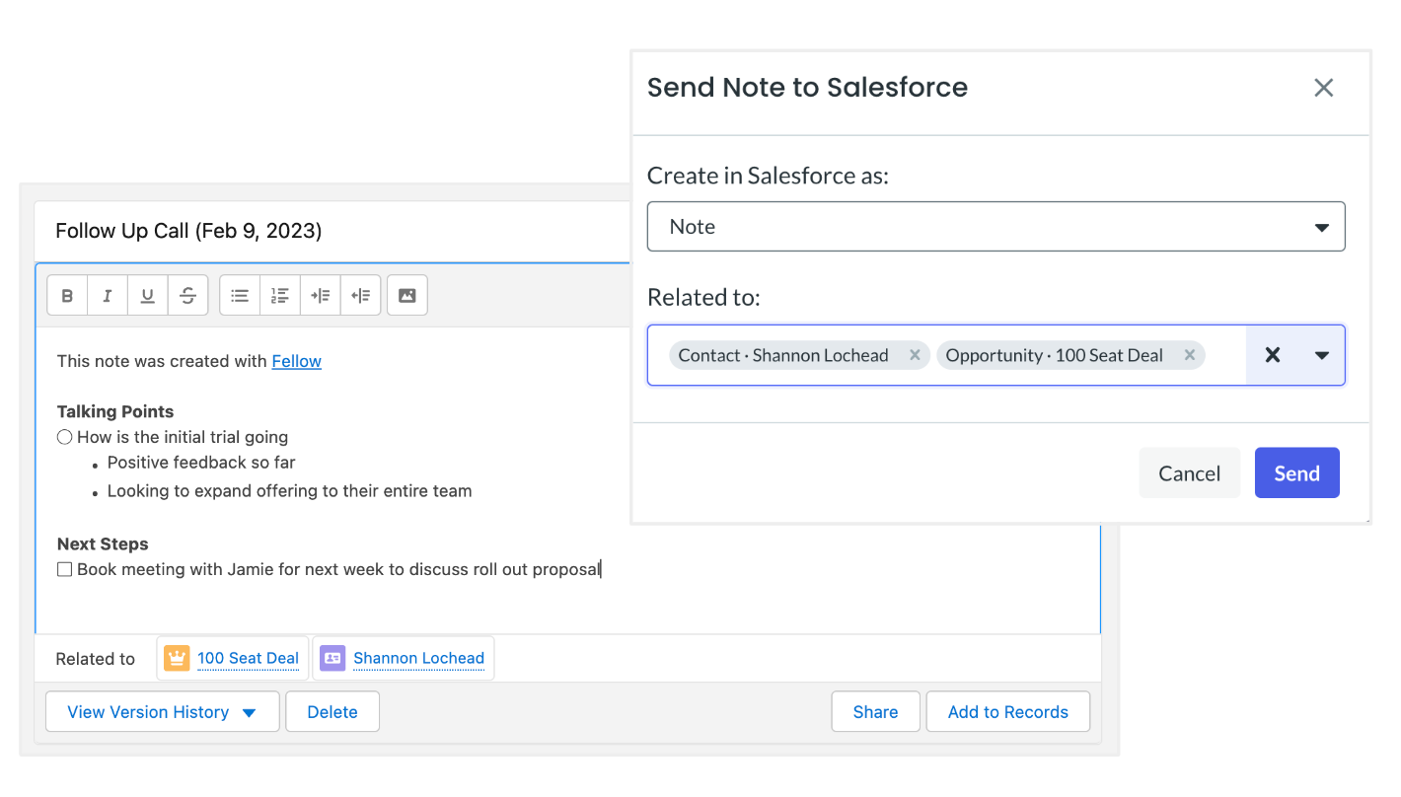Image resolution: width=1401 pixels, height=797 pixels.
Task: Remove the Contact · Shannon Lochead chip
Action: coord(915,355)
